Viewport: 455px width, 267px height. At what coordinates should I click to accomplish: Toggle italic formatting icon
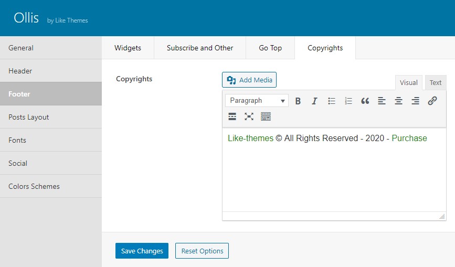point(314,101)
